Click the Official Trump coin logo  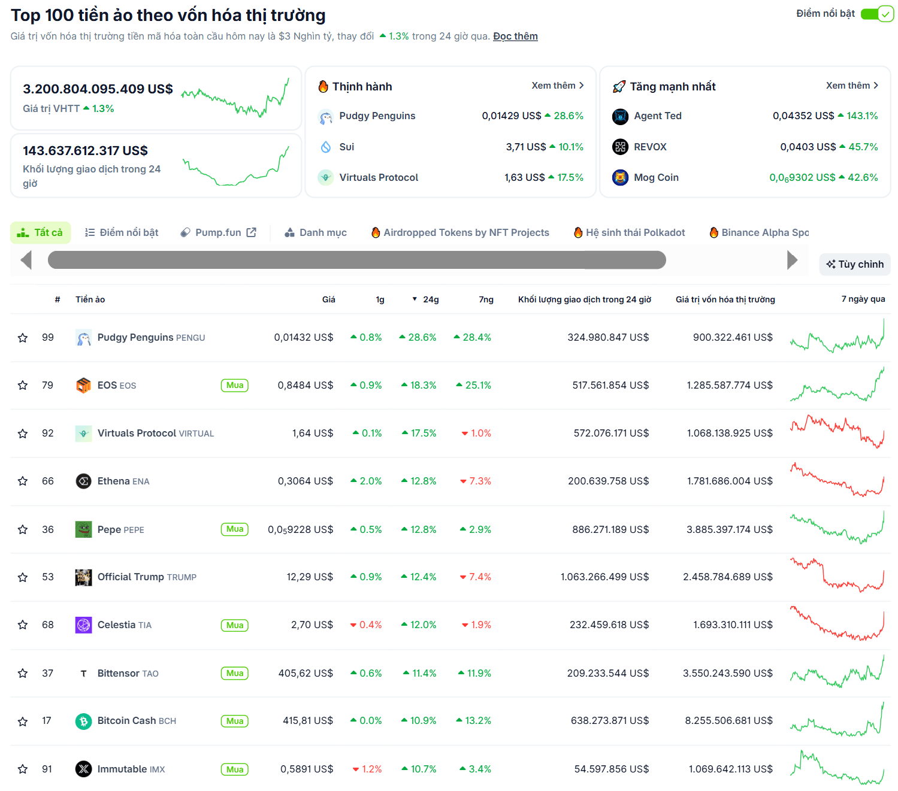tap(83, 577)
